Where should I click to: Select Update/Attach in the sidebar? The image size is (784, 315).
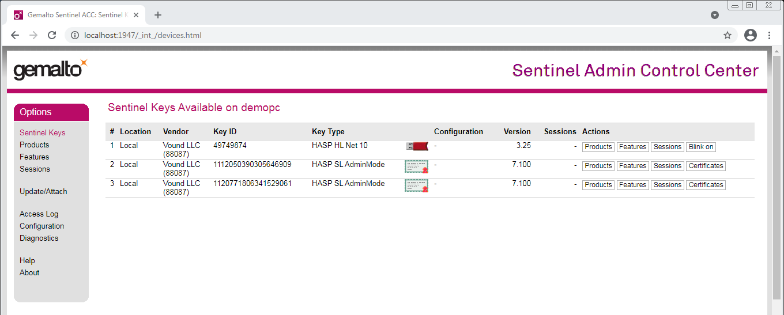click(x=43, y=191)
